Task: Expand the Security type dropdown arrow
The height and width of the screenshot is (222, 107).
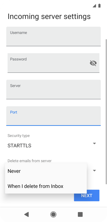Action: click(94, 144)
